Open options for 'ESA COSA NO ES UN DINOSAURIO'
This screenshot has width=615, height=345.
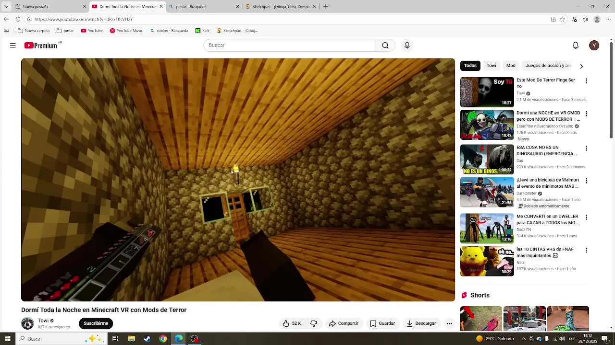pos(586,148)
